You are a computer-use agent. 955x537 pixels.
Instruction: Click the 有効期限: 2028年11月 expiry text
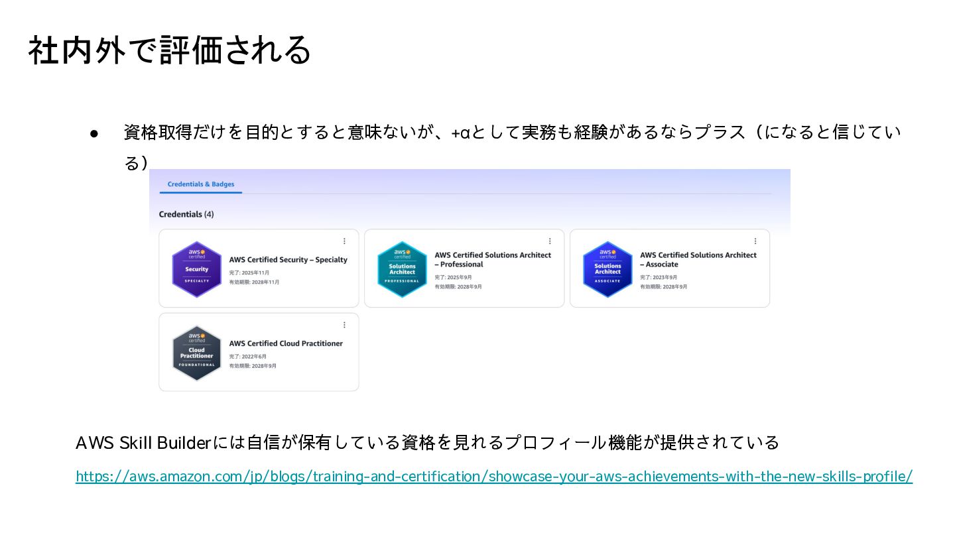coord(254,282)
